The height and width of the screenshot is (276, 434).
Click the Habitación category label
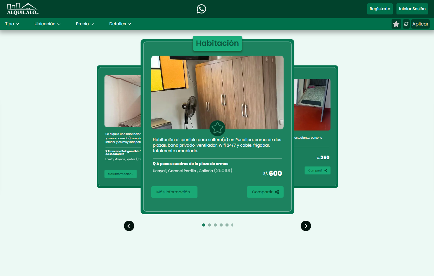pyautogui.click(x=217, y=43)
